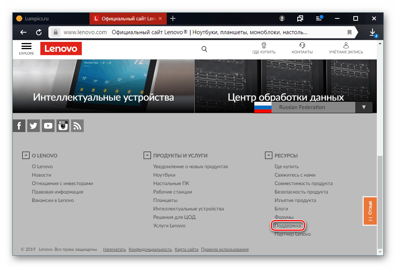Open Lenovo's Instagram icon

(x=63, y=126)
